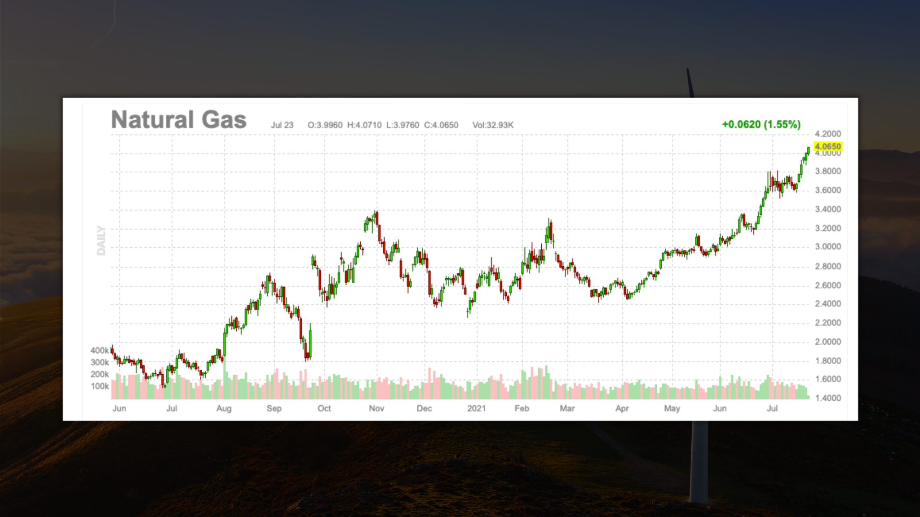The image size is (920, 517).
Task: Click the 3.8000 price axis label
Action: [x=828, y=171]
